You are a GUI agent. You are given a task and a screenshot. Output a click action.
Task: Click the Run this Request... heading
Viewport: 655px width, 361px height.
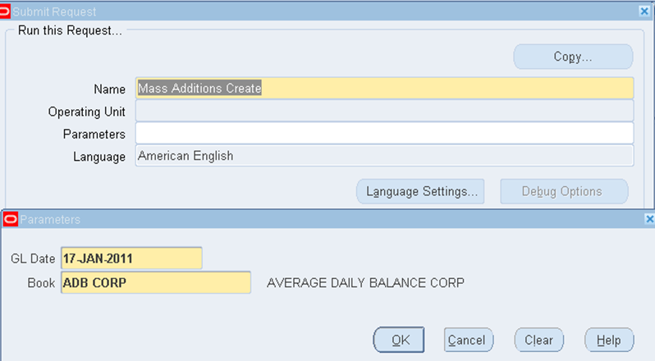(x=71, y=30)
